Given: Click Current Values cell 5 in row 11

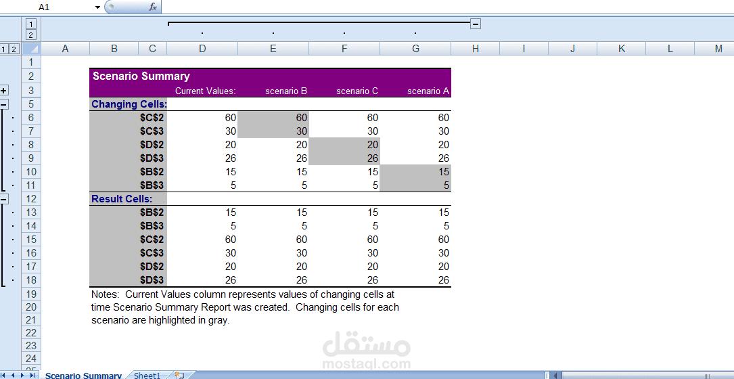Looking at the screenshot, I should [202, 185].
